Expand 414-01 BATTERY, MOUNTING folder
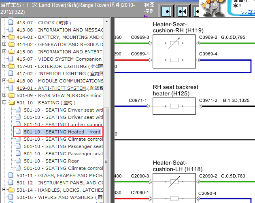Image resolution: width=255 pixels, height=203 pixels. click(4, 37)
